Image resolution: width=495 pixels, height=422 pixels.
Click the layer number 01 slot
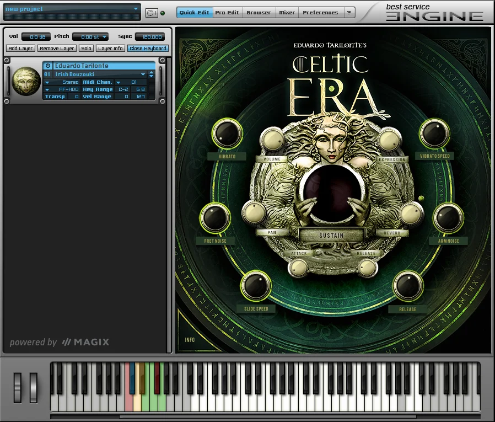47,74
